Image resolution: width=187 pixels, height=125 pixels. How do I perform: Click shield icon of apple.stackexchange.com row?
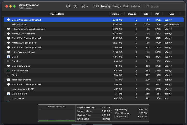tap(8, 29)
